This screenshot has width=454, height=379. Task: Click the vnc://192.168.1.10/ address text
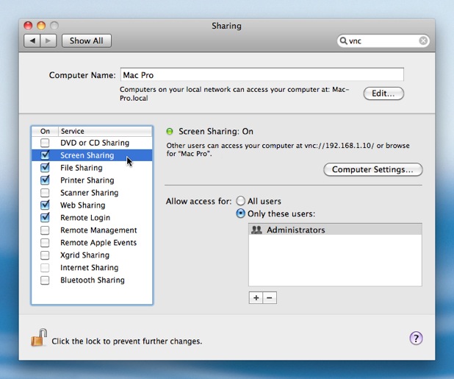(339, 145)
